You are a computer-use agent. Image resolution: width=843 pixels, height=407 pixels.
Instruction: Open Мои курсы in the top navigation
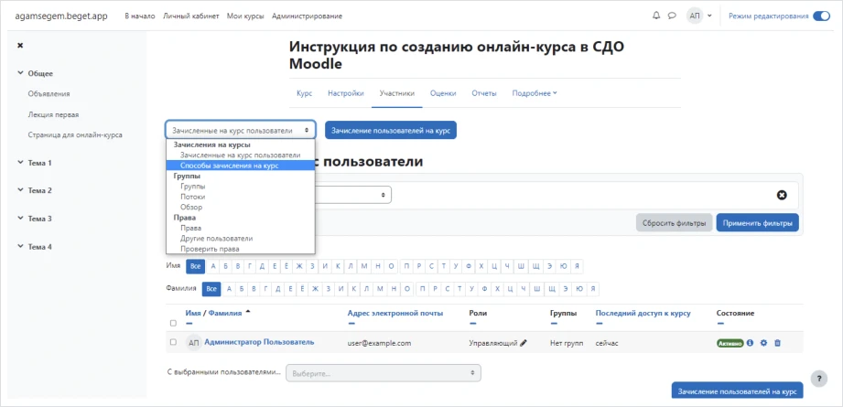click(x=245, y=16)
